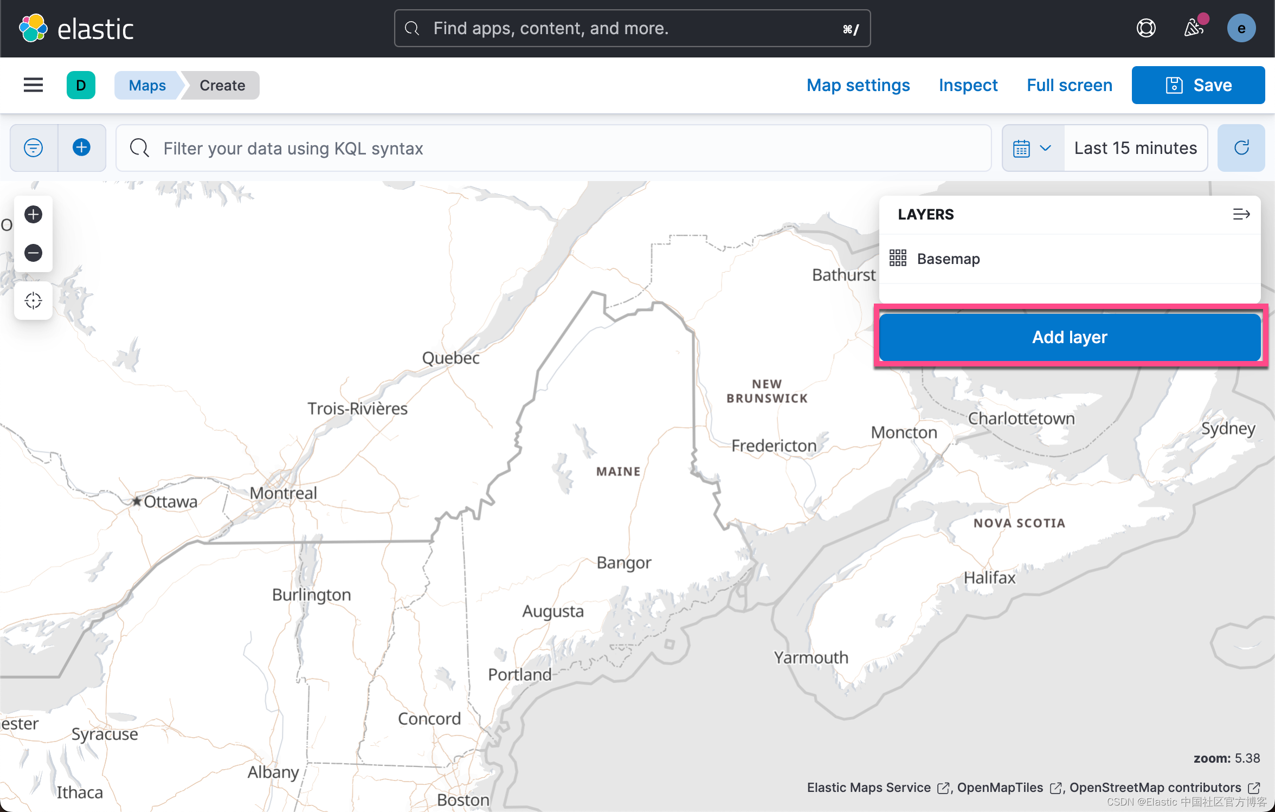Open the help menu lifebuoy icon
The width and height of the screenshot is (1275, 812).
coord(1146,28)
